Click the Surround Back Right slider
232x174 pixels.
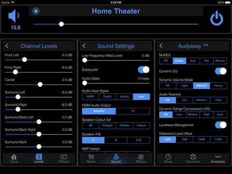pyautogui.click(x=39, y=134)
